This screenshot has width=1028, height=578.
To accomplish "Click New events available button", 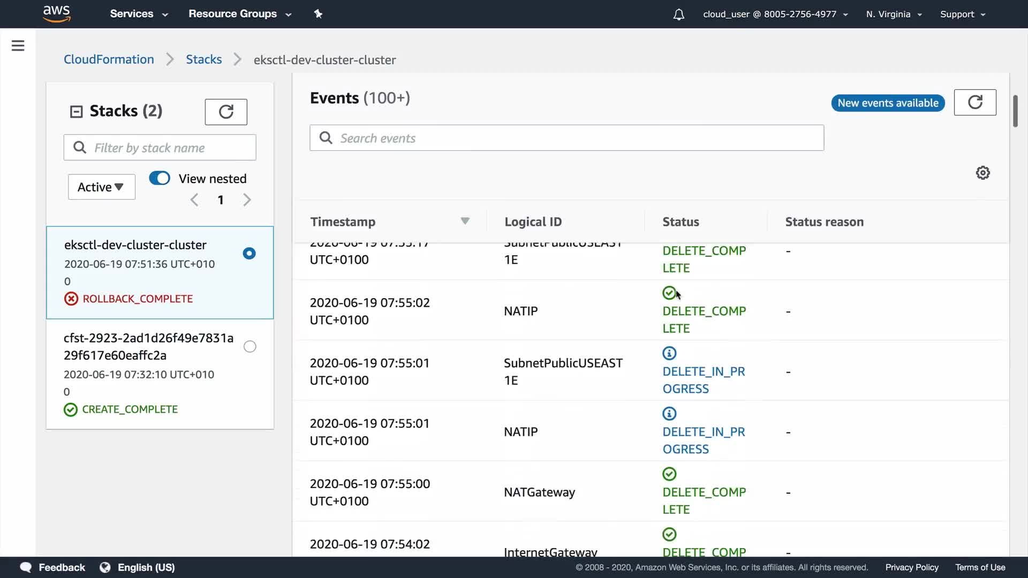I will point(887,103).
